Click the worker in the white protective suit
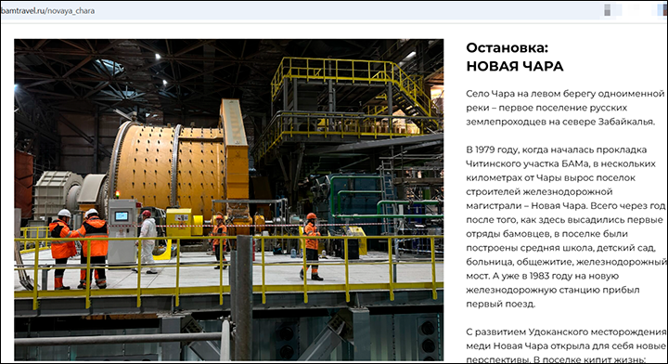This screenshot has height=364, width=668. click(x=148, y=241)
